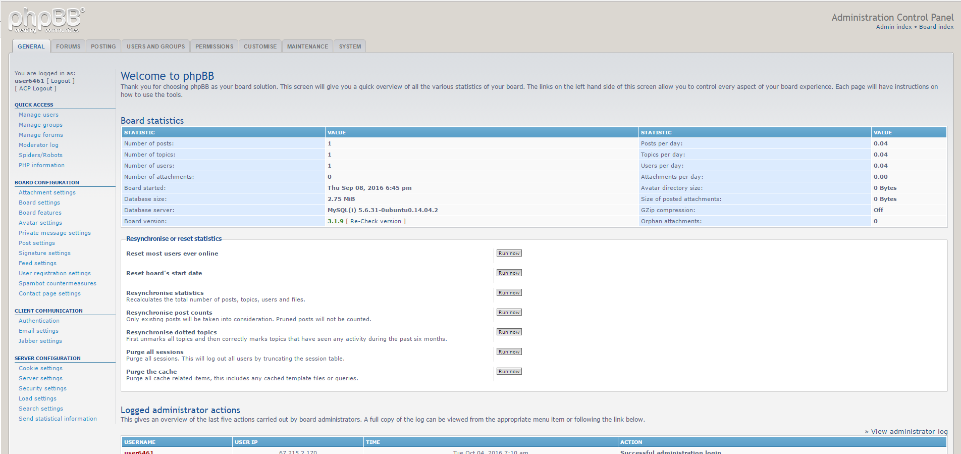
Task: Open PHP information page
Action: pyautogui.click(x=41, y=165)
